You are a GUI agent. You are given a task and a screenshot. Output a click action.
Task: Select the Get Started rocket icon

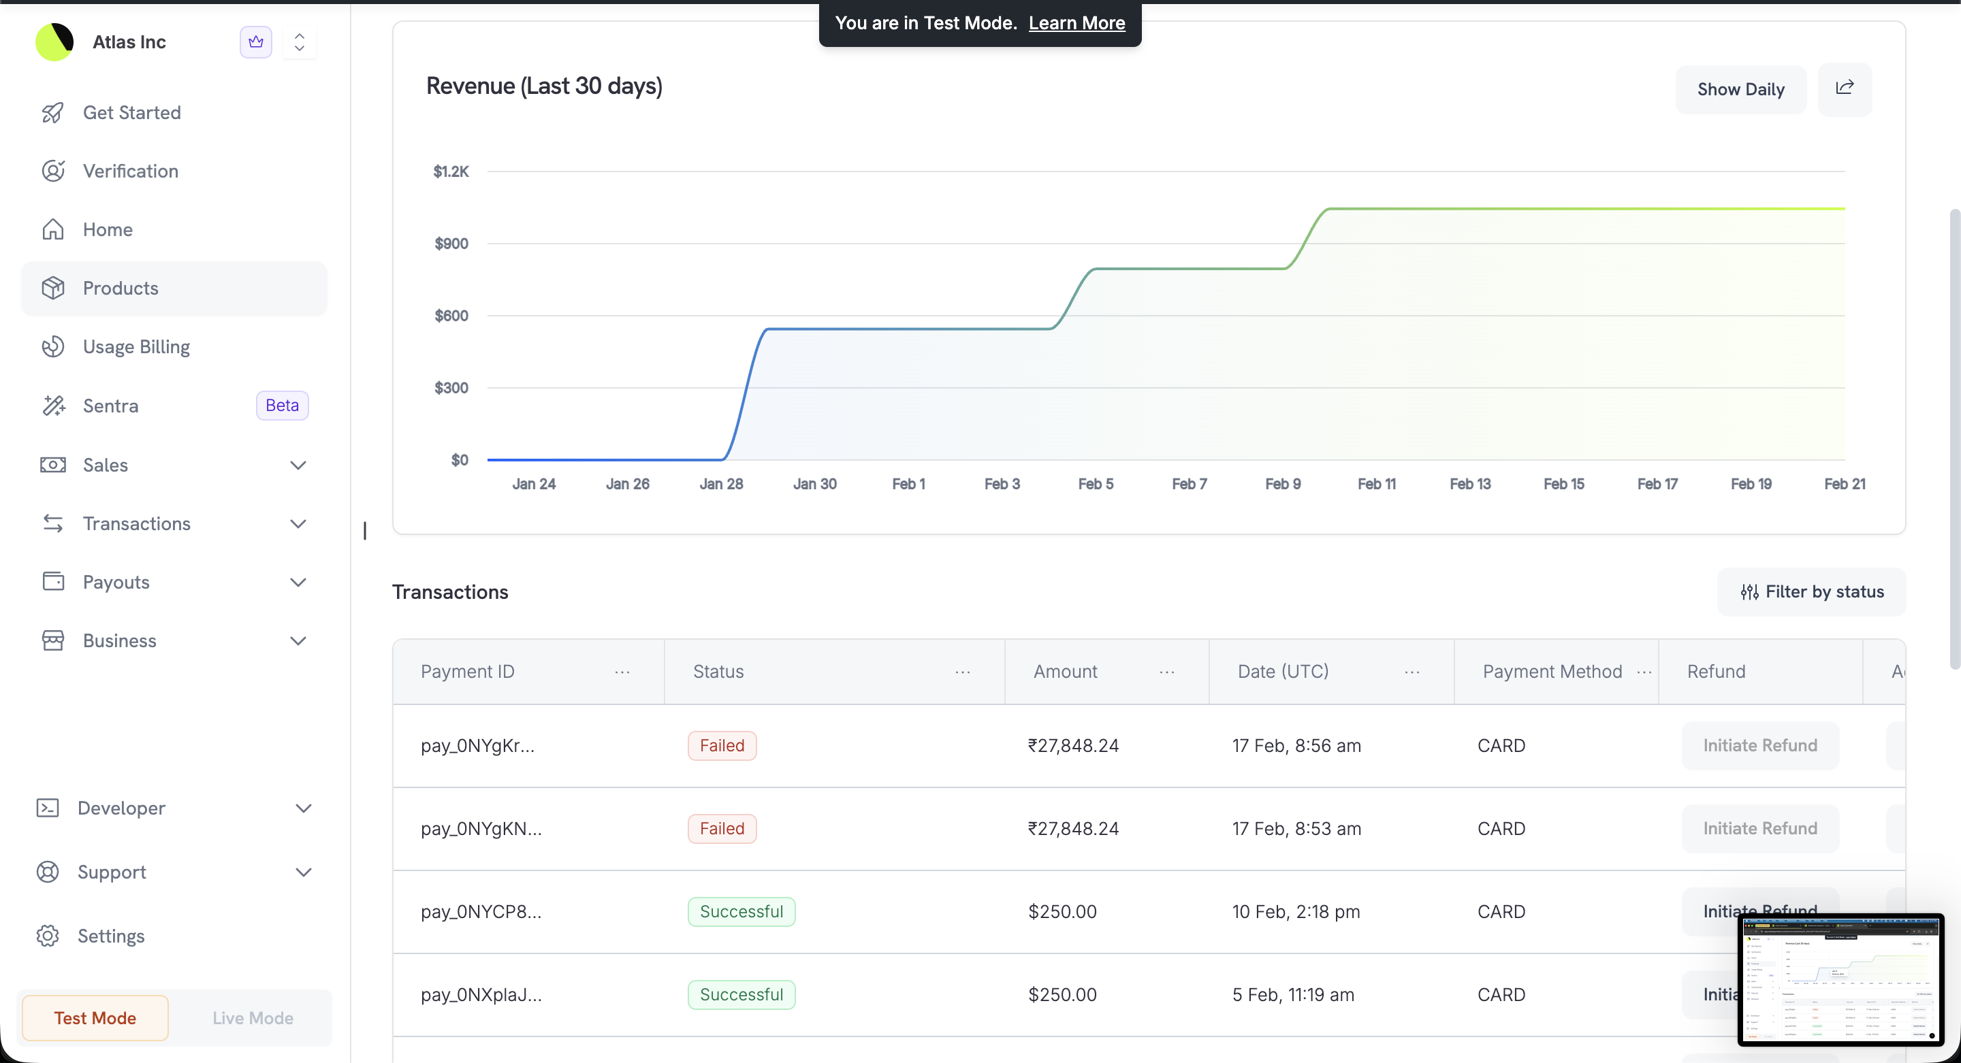pyautogui.click(x=53, y=112)
